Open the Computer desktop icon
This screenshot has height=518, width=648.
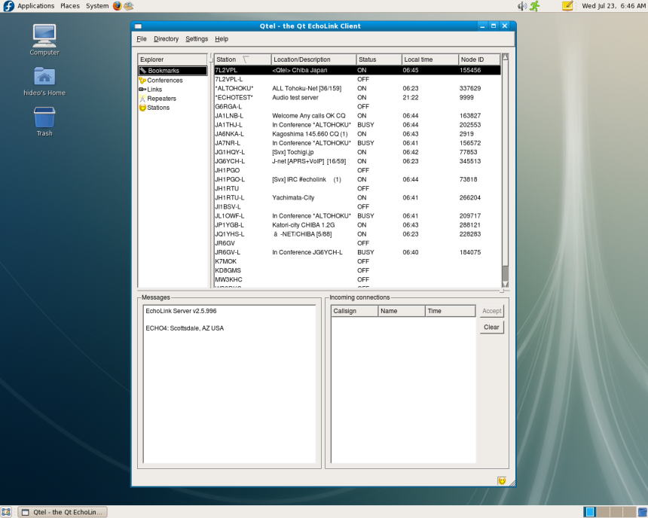click(44, 36)
